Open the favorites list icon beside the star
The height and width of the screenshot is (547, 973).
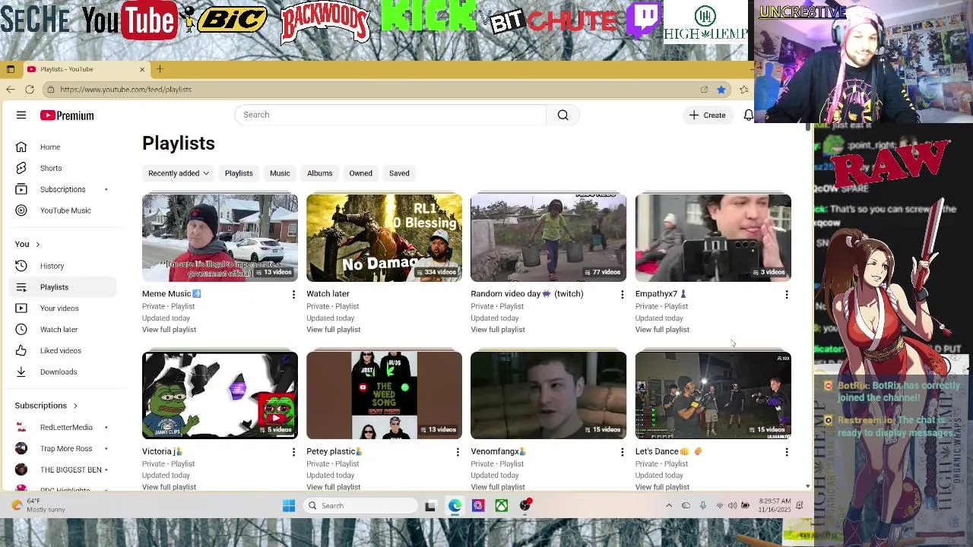[x=743, y=90]
